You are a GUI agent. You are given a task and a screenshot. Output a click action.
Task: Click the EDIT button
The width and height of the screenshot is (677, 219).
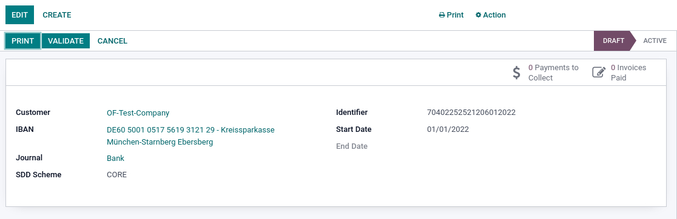(19, 15)
